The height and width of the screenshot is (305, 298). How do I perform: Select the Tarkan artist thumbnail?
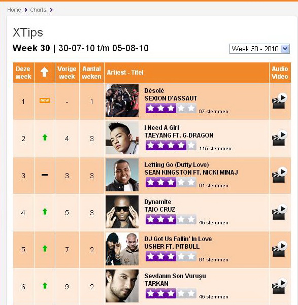(x=122, y=286)
